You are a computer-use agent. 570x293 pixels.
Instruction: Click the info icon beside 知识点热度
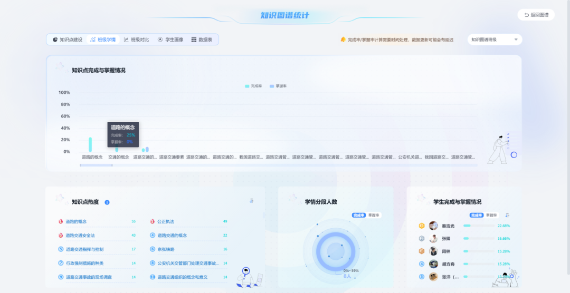point(107,202)
